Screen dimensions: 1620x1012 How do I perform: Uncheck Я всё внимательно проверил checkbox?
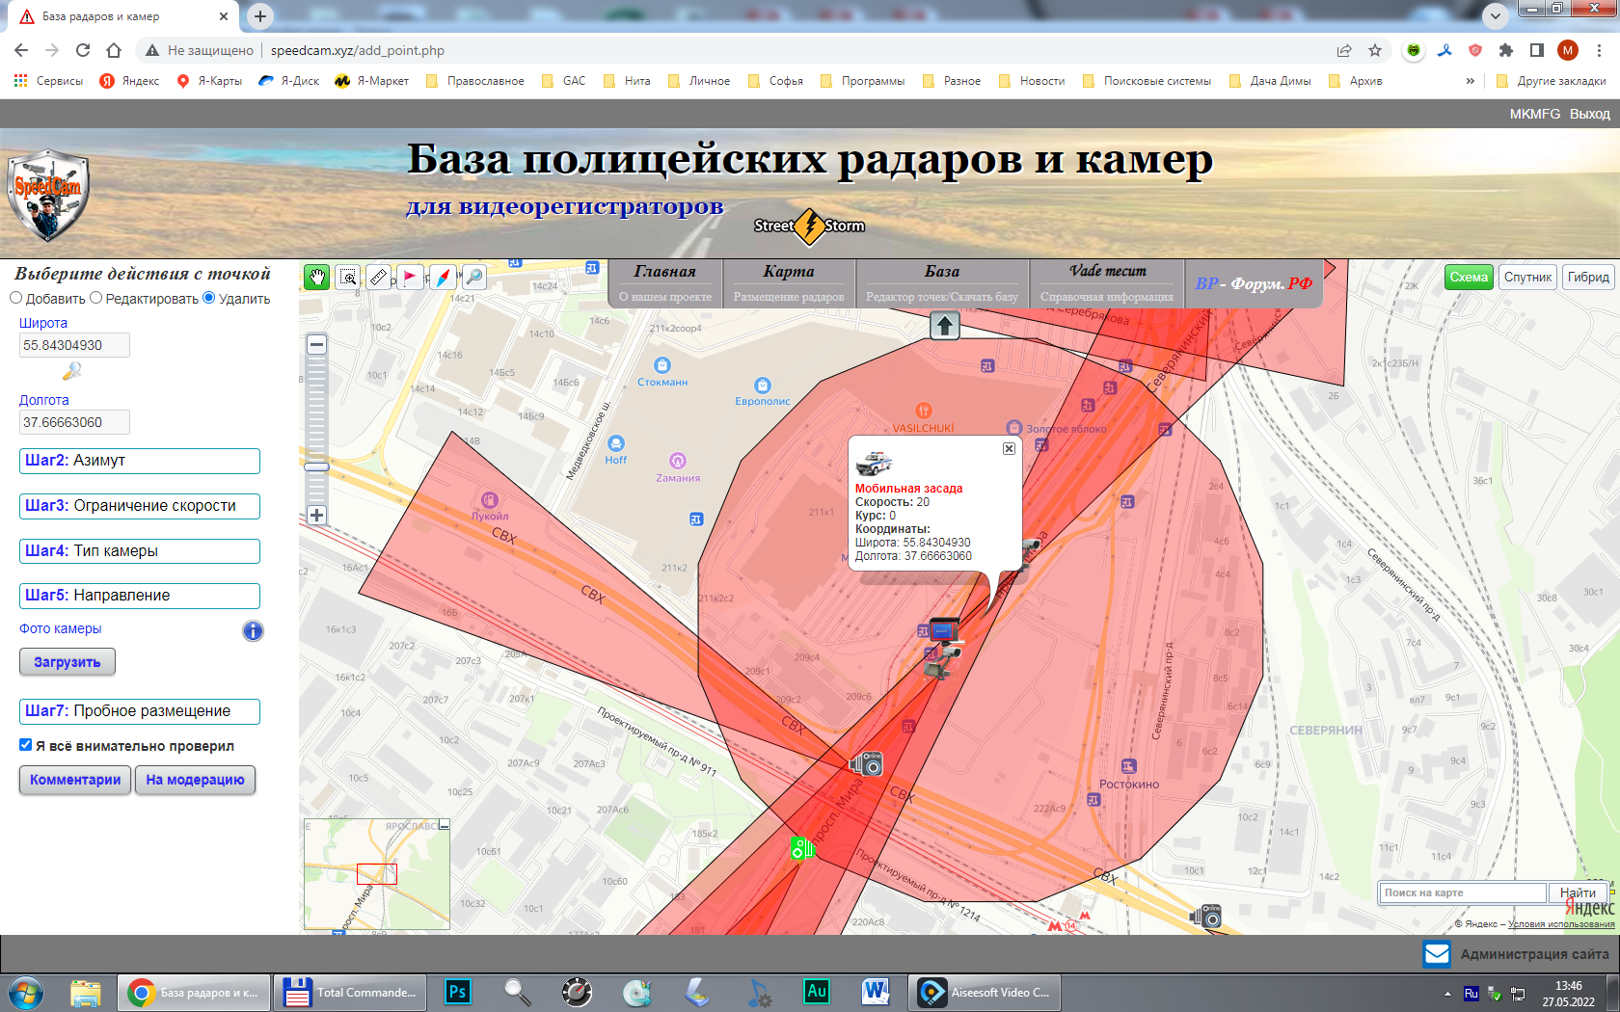click(26, 745)
